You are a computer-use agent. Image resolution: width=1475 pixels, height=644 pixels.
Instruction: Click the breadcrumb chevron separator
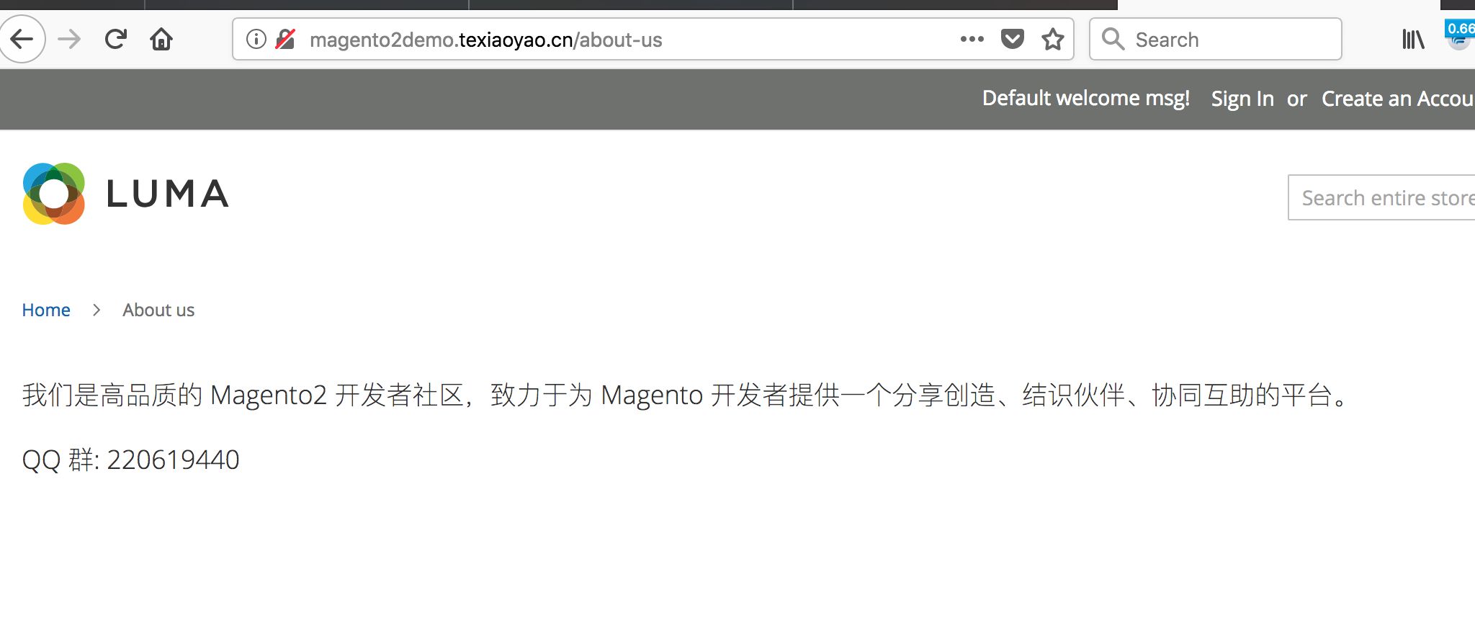[x=97, y=310]
